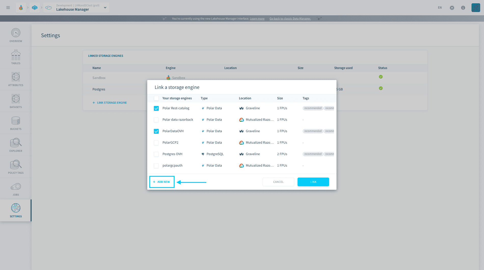Uncheck Polar Rest-catalog engine
Viewport: 484px width, 270px height.
pyautogui.click(x=156, y=108)
